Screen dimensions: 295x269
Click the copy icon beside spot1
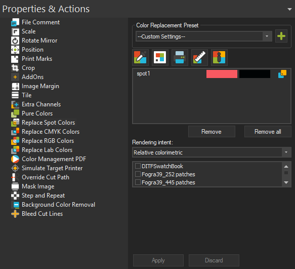282,74
